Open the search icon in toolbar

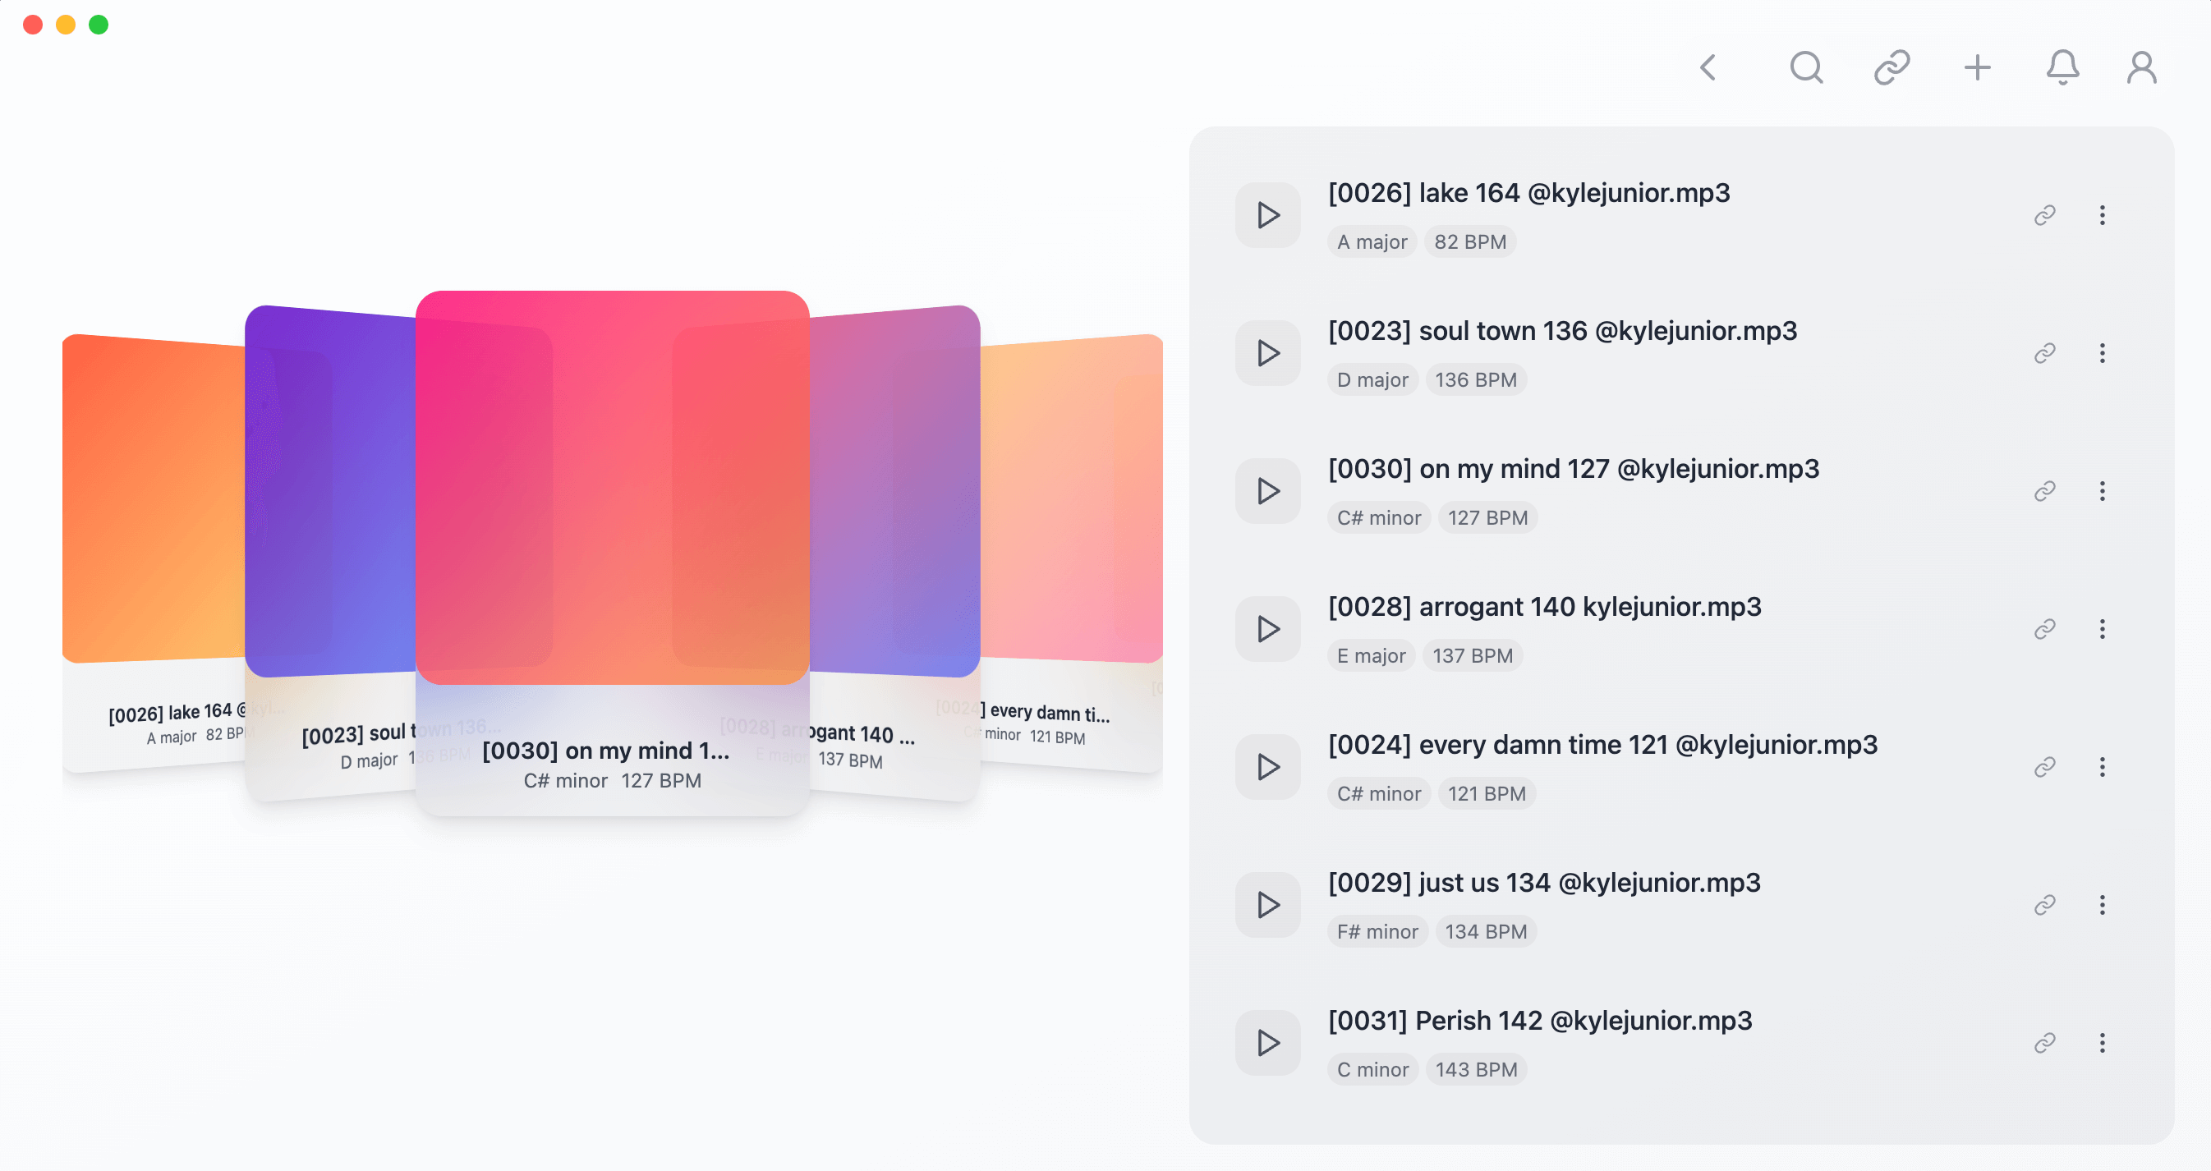[x=1806, y=67]
